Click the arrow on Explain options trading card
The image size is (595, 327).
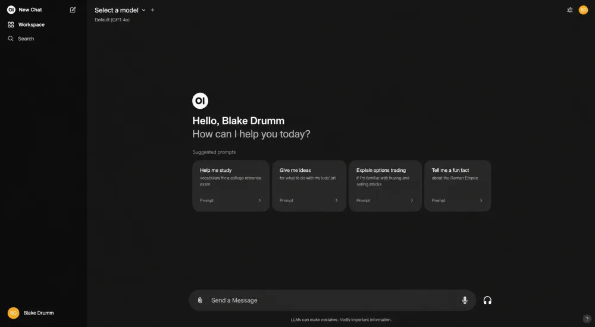tap(412, 200)
